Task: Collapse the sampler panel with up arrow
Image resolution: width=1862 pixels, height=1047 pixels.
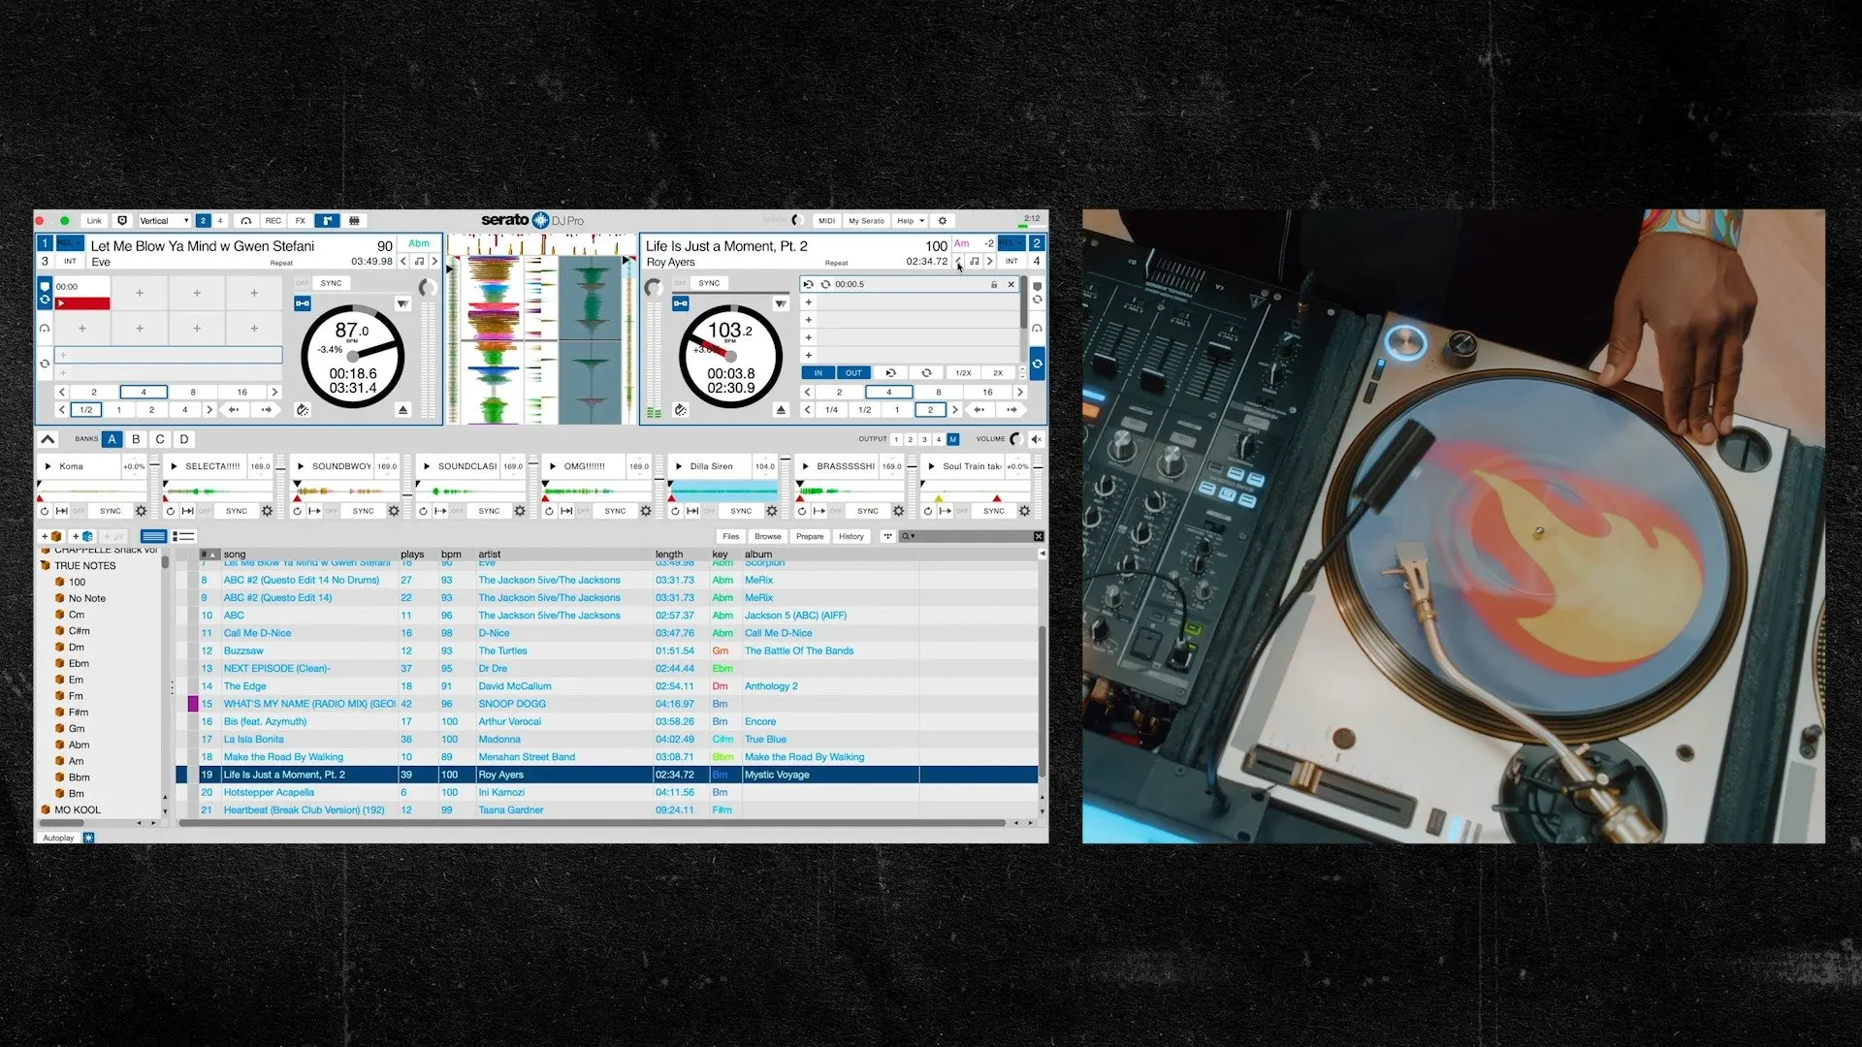Action: (x=48, y=439)
